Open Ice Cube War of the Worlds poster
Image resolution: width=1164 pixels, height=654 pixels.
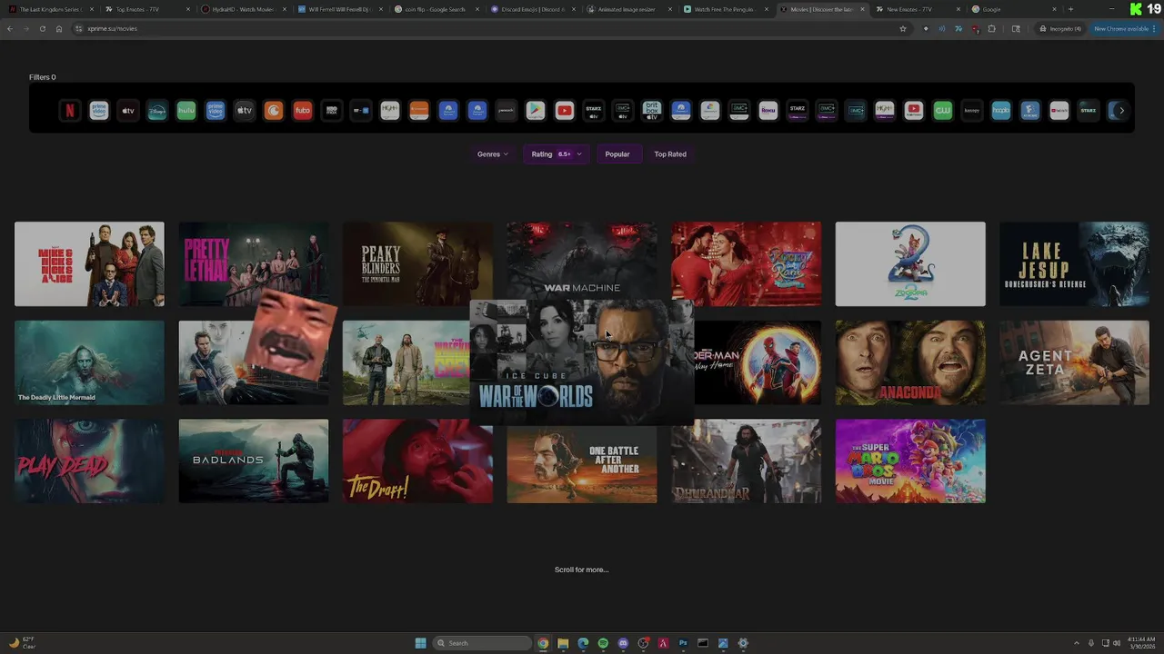[582, 362]
